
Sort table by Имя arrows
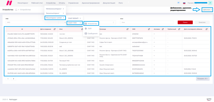click(82, 29)
